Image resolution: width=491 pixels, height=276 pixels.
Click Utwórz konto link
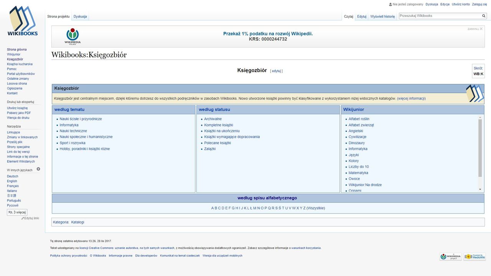(461, 4)
